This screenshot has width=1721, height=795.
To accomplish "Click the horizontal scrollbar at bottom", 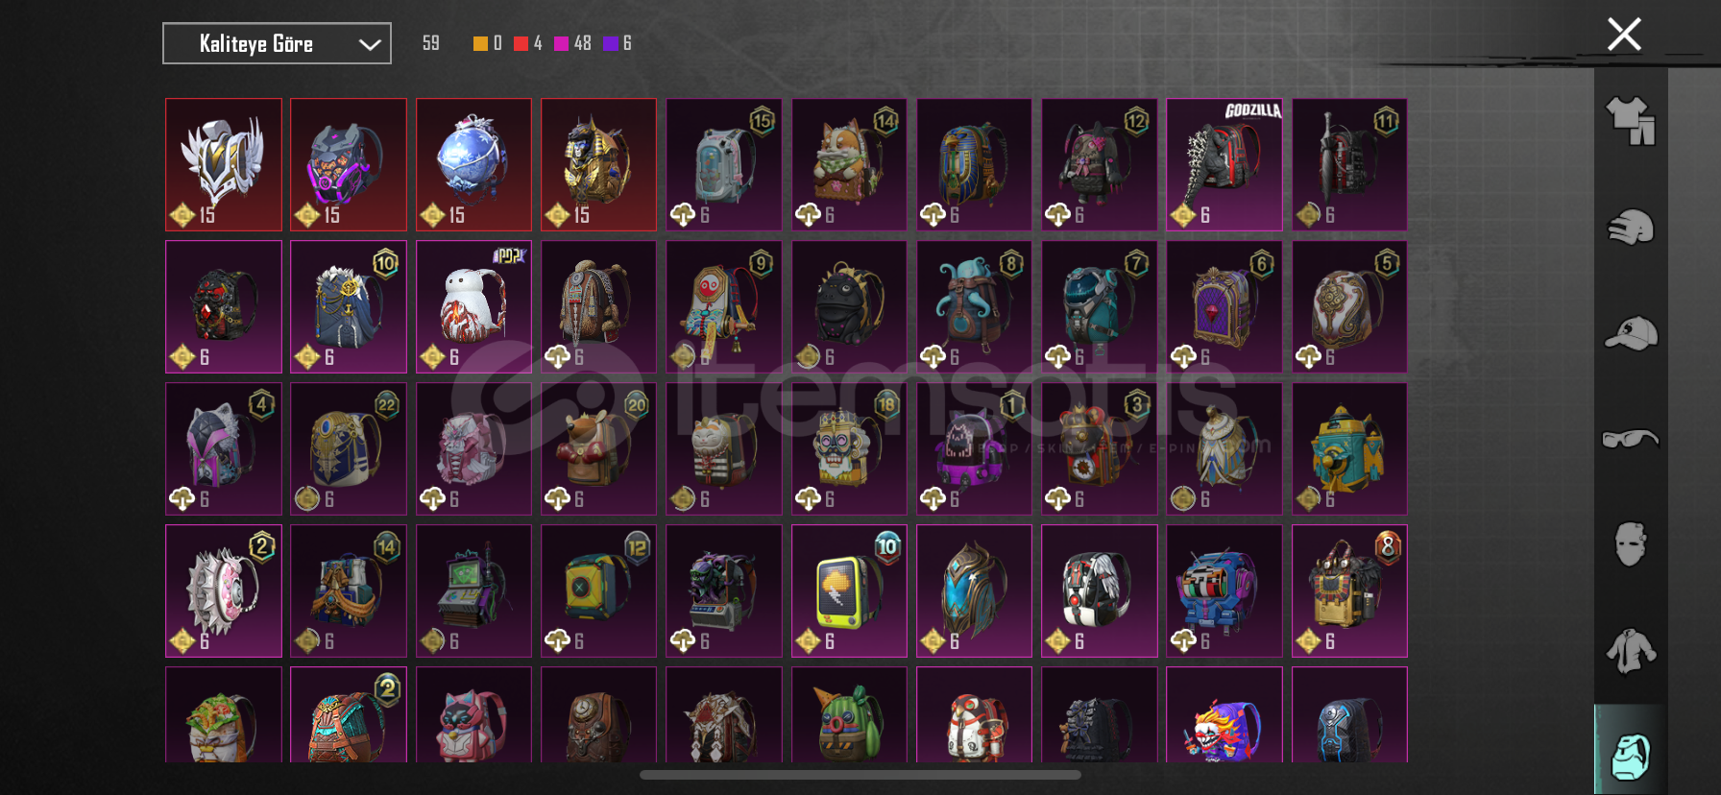I will [x=860, y=774].
